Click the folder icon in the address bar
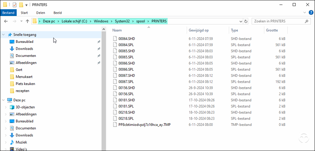The image size is (315, 151). click(35, 21)
